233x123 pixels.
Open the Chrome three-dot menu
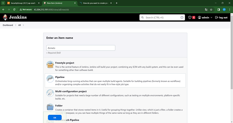(x=230, y=10)
